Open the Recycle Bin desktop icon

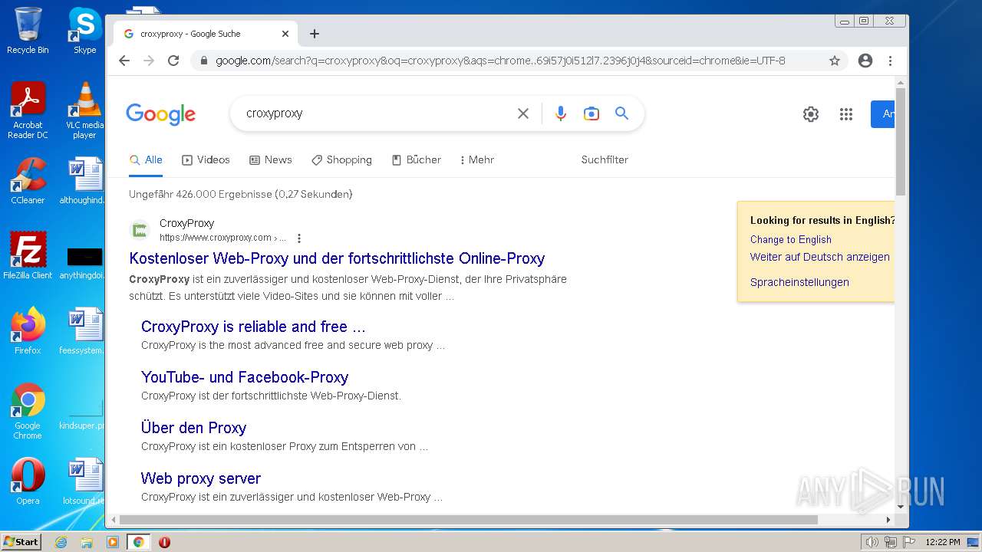pyautogui.click(x=28, y=31)
